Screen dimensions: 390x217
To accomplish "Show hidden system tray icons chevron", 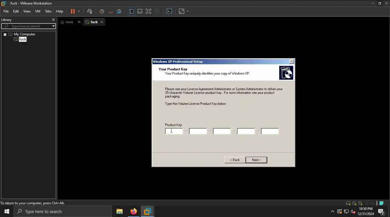I will coord(332,211).
